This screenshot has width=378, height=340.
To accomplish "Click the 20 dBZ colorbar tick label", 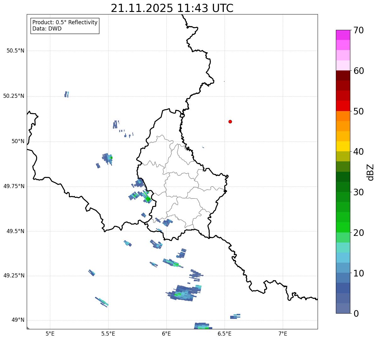I will 359,233.
